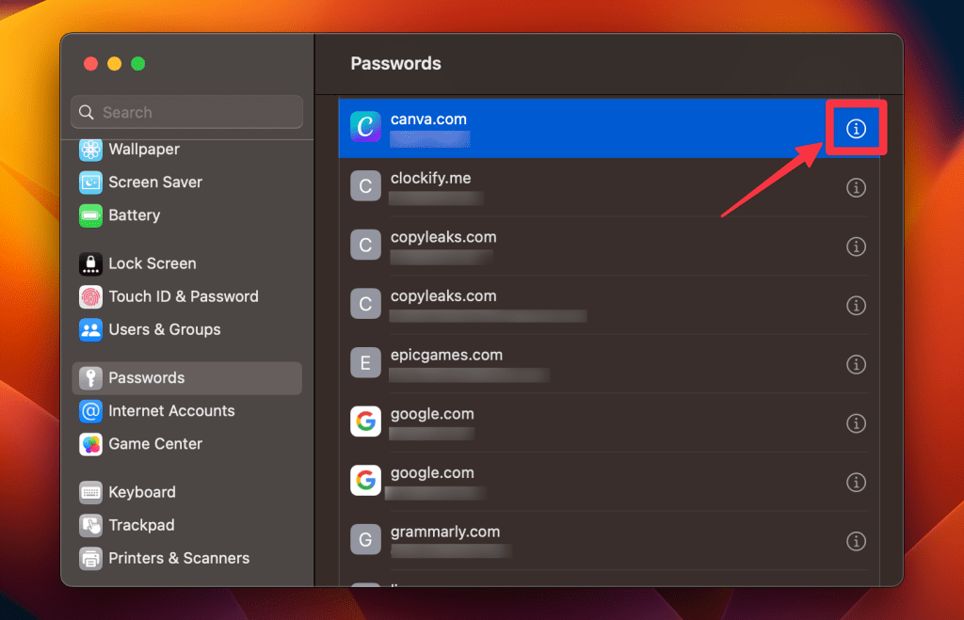Click the Search field in sidebar
Viewport: 964px width, 620px height.
point(186,113)
